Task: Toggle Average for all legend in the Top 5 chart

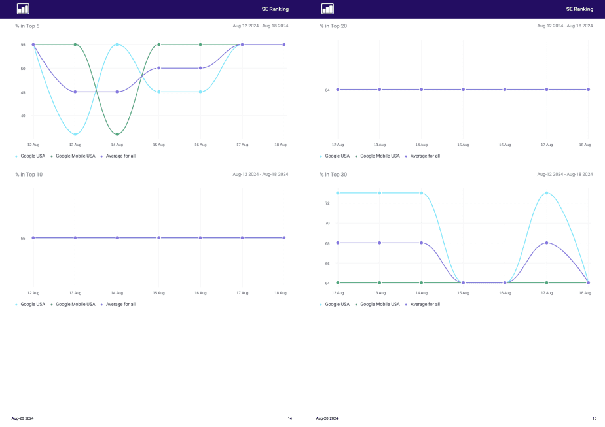Action: point(118,156)
